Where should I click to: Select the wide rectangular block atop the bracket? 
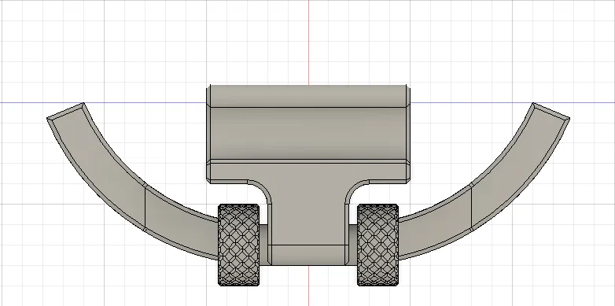[308, 134]
